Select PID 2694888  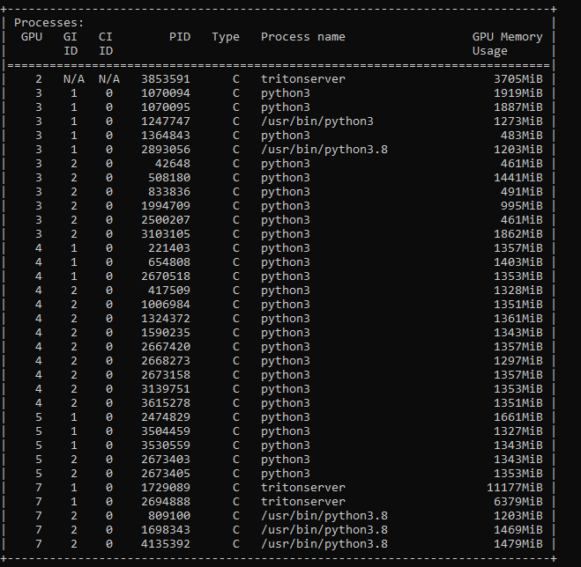pyautogui.click(x=166, y=501)
